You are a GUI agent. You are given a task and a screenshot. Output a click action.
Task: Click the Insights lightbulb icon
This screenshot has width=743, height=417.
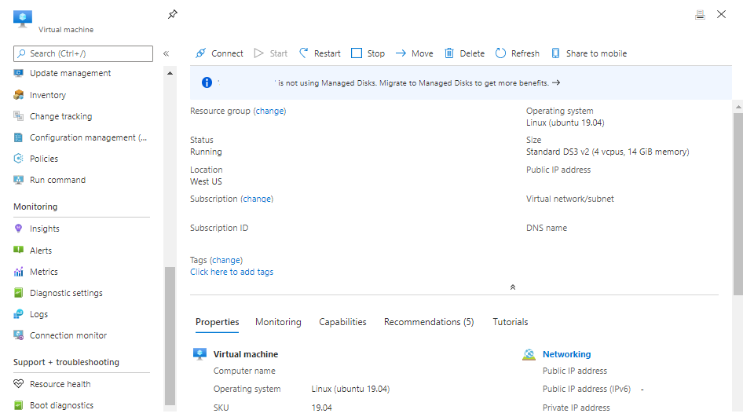pos(19,229)
